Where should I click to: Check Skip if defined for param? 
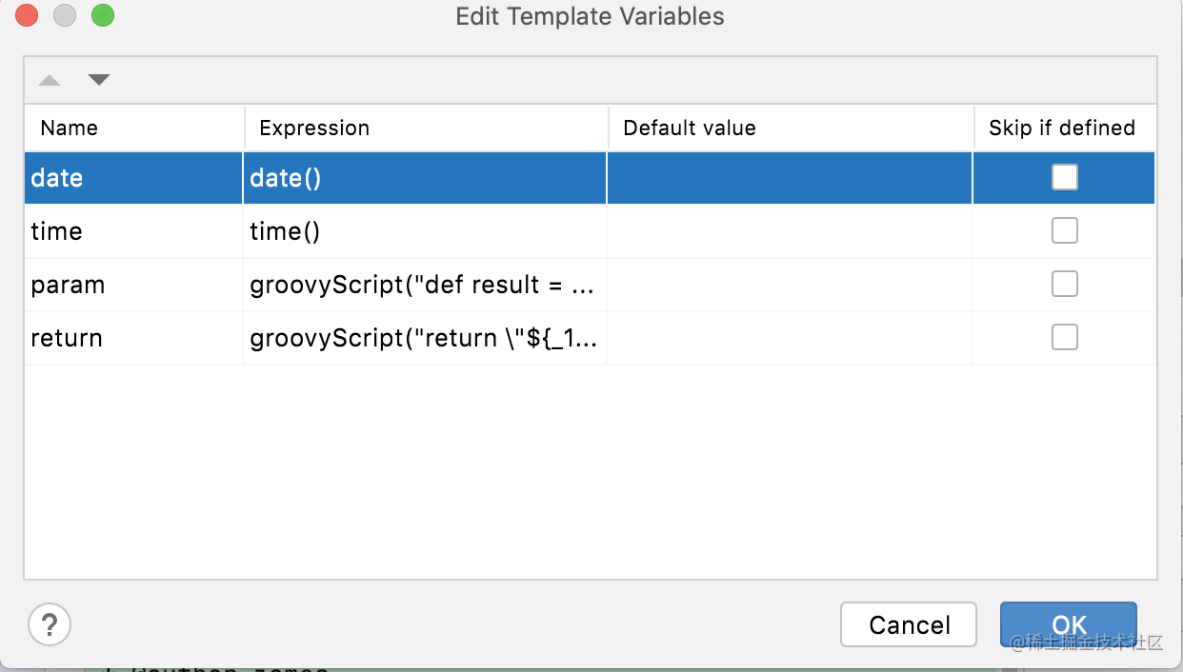pyautogui.click(x=1065, y=284)
